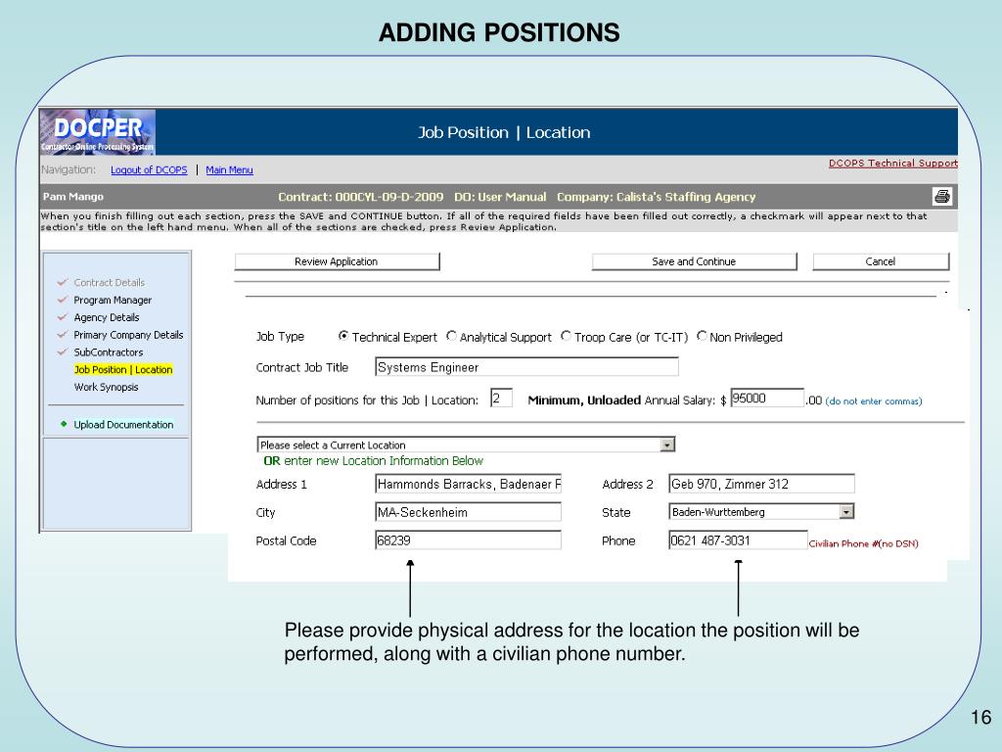Click '(do not enter commas)' hint
1002x752 pixels.
pyautogui.click(x=874, y=400)
